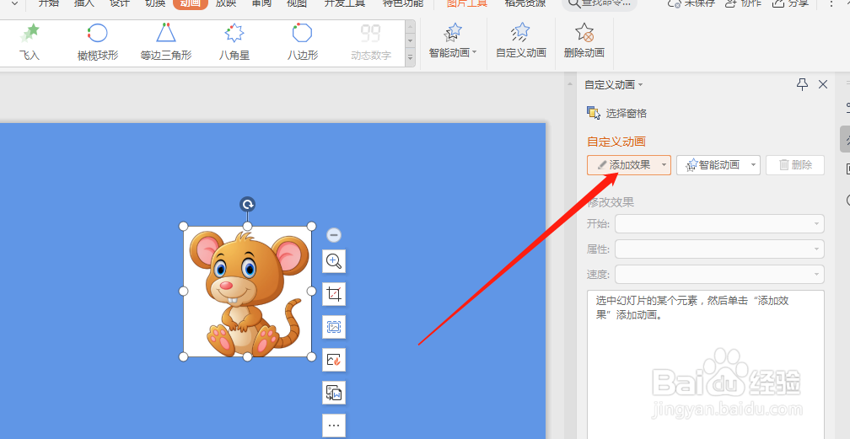Click 删除动画 in the ribbon
The width and height of the screenshot is (850, 439).
[x=584, y=40]
